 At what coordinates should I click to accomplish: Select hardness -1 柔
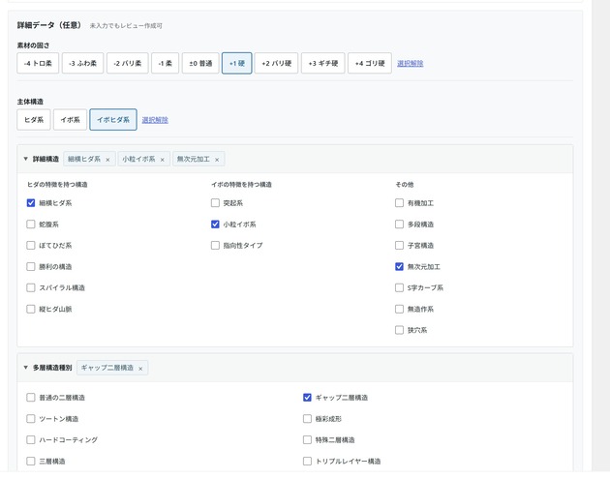[165, 63]
